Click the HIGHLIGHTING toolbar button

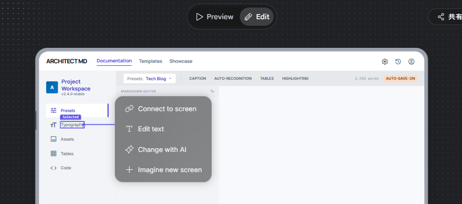point(295,79)
